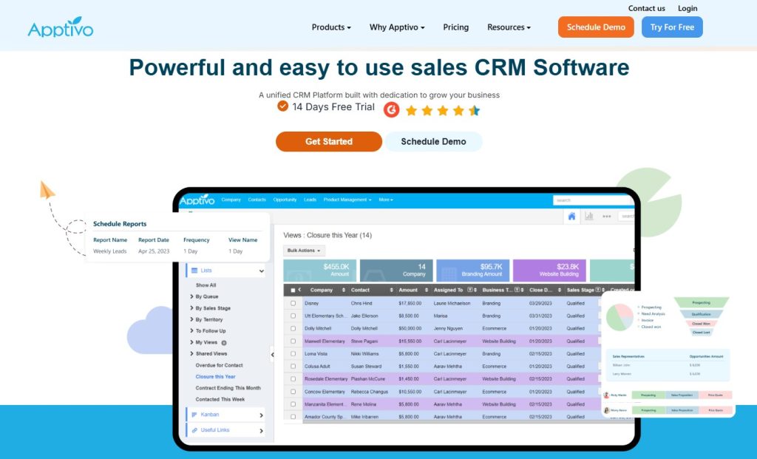Screen dimensions: 757x459
Task: Expand the To Follow Up tree item
Action: tap(191, 330)
